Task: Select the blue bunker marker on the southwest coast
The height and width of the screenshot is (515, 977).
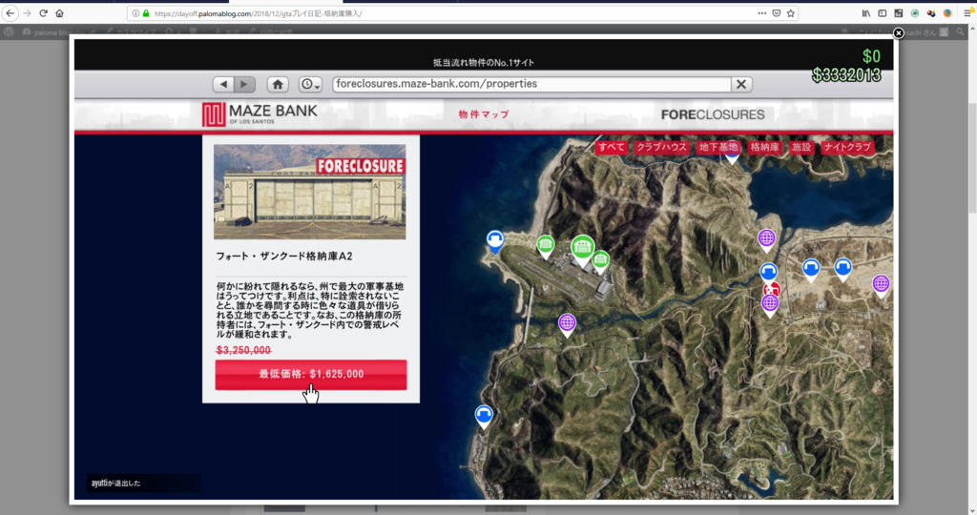Action: point(484,417)
